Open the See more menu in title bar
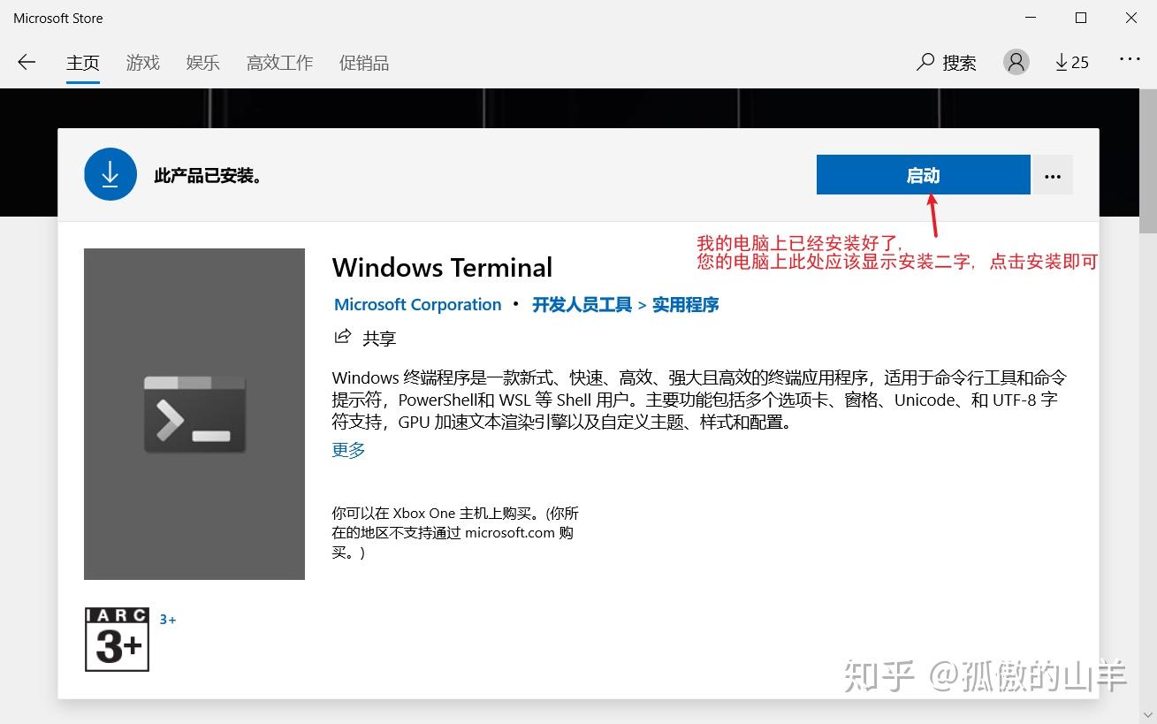1157x724 pixels. coord(1130,58)
